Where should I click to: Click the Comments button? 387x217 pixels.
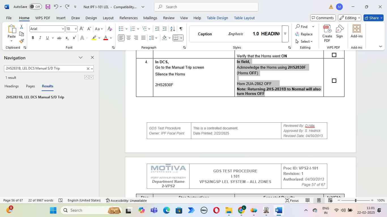(323, 18)
